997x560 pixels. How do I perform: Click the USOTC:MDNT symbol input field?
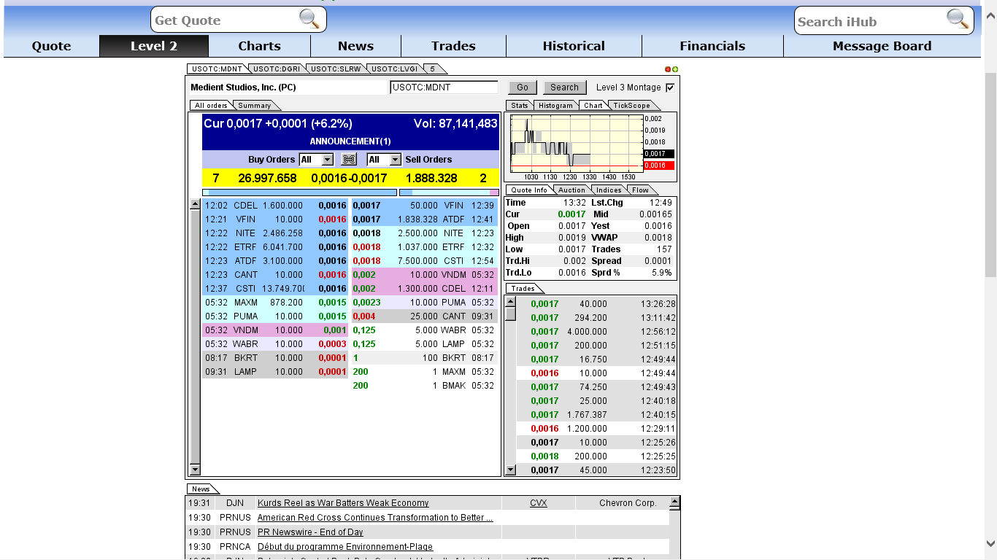[x=444, y=87]
